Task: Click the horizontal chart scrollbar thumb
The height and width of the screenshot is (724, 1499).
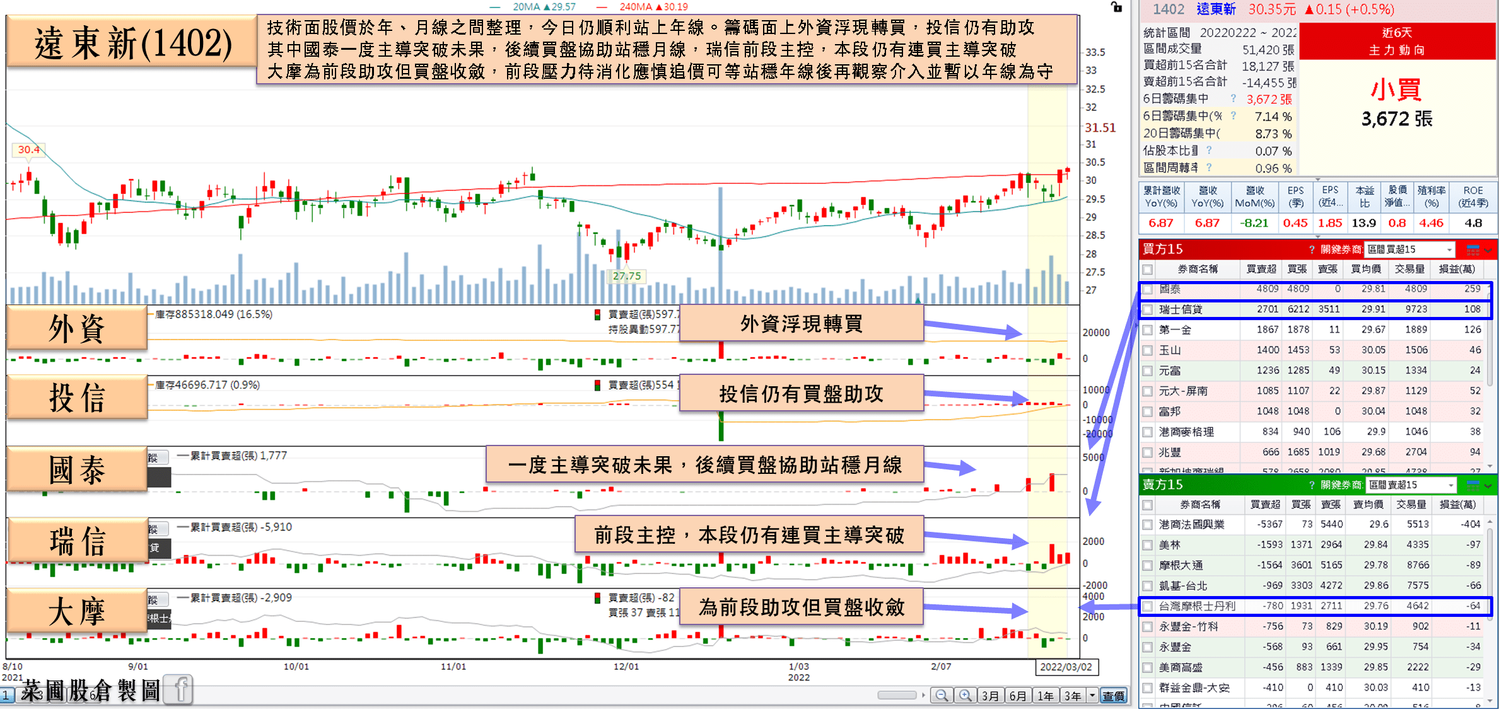Action: [x=897, y=695]
